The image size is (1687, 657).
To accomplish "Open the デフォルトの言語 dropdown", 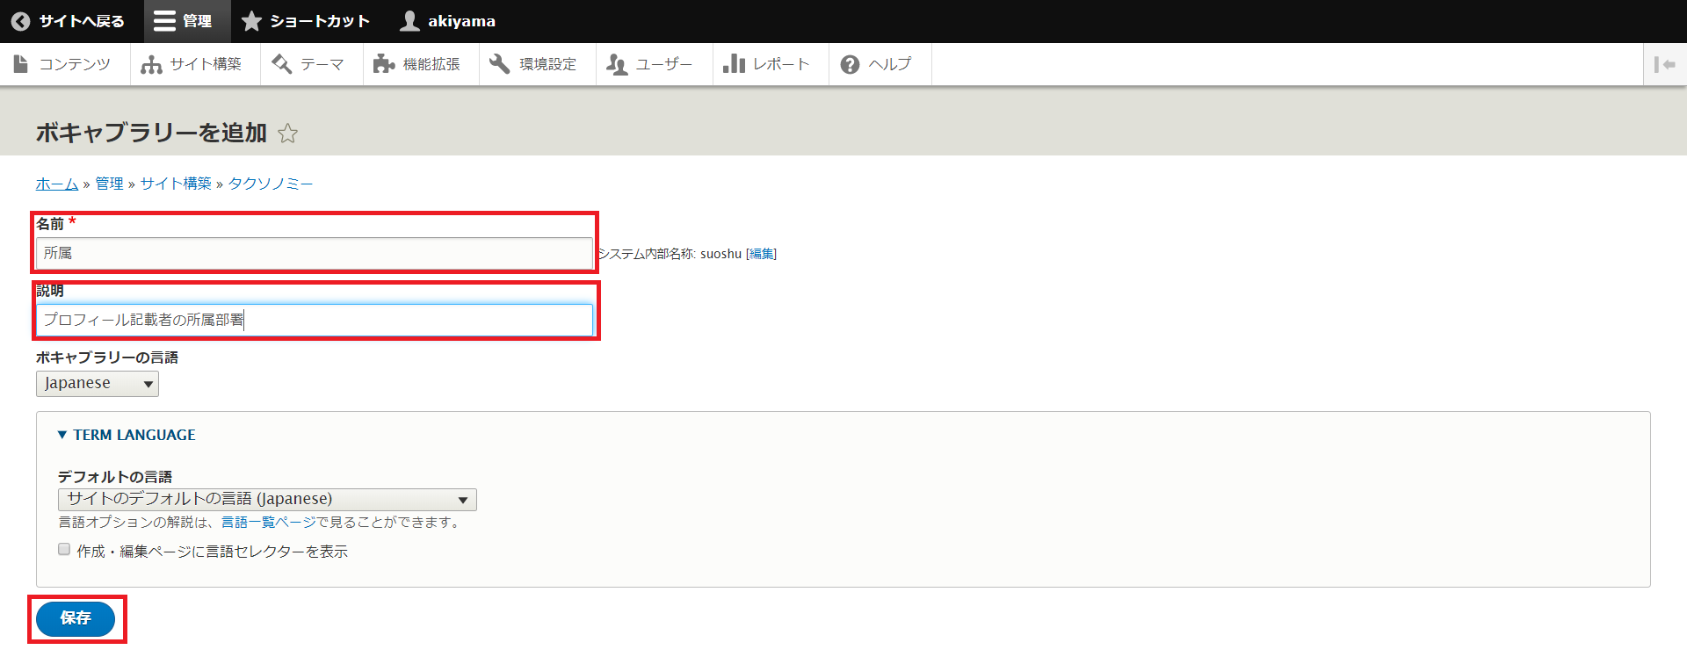I will (x=267, y=500).
